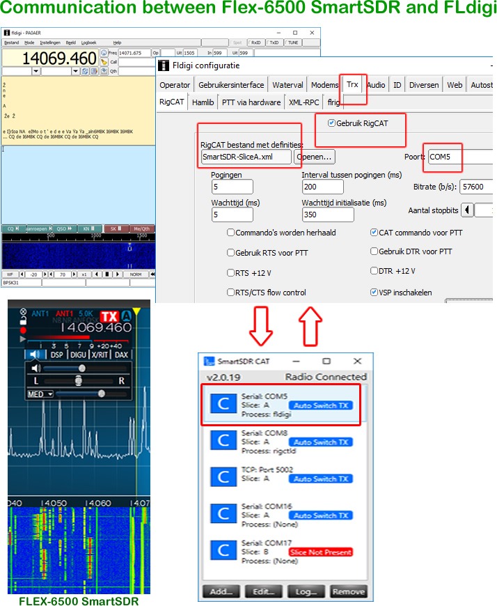Click the C icon for COM17 port
Screen dimensions: 497x606
223,550
